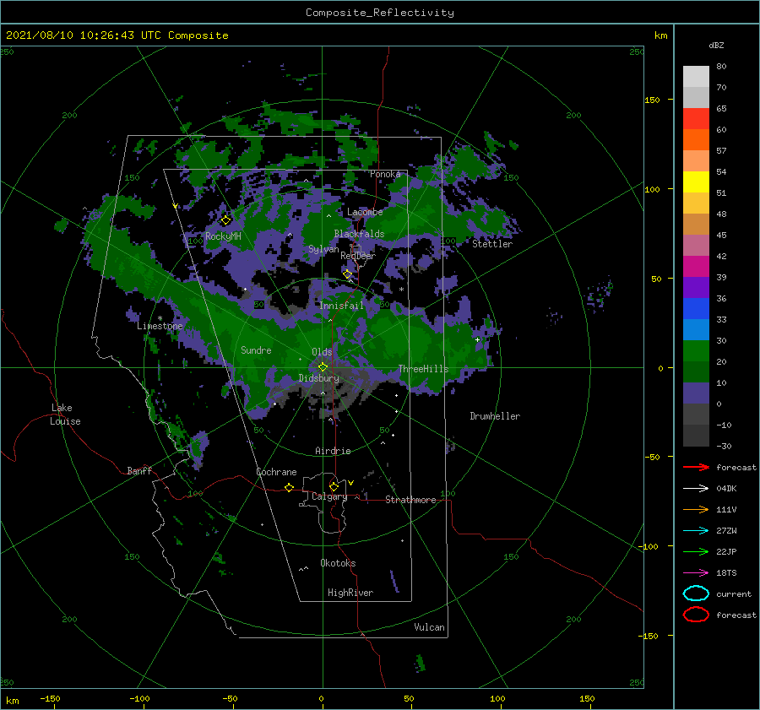Click the Banff label
760x710 pixels.
pos(139,470)
